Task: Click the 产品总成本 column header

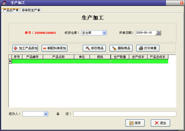Action: click(x=158, y=57)
